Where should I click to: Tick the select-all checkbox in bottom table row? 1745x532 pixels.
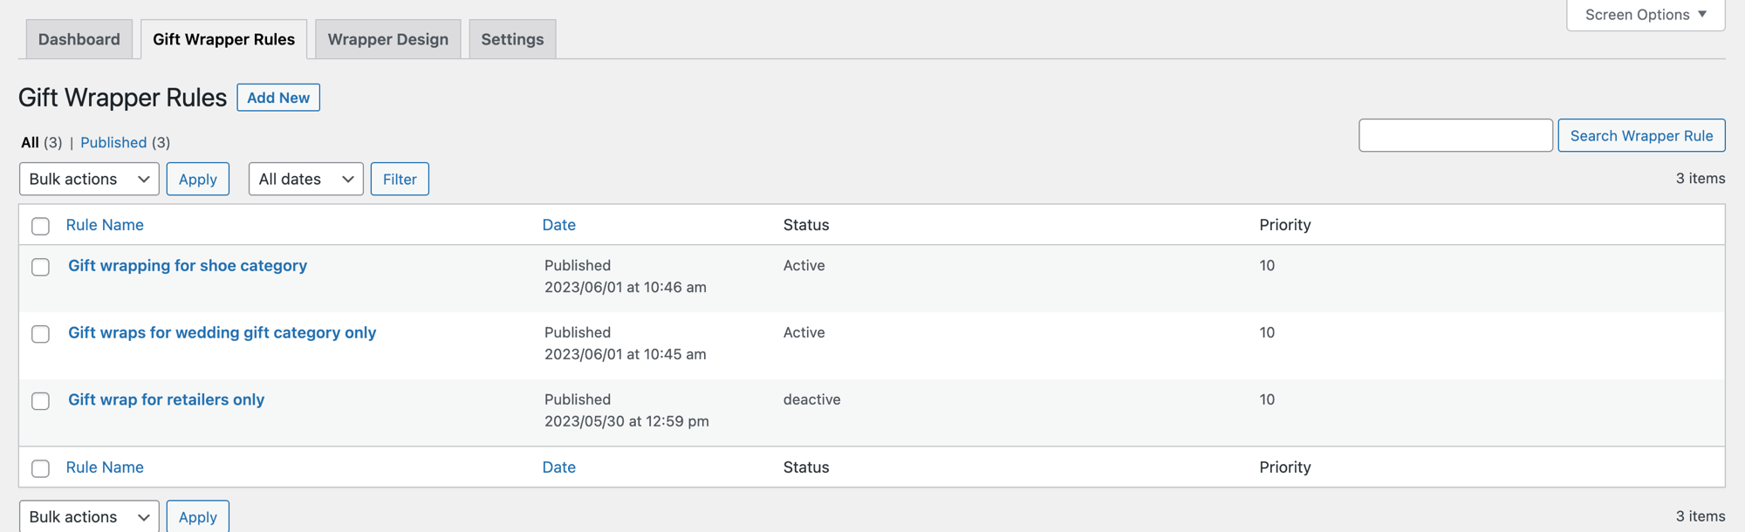coord(40,468)
